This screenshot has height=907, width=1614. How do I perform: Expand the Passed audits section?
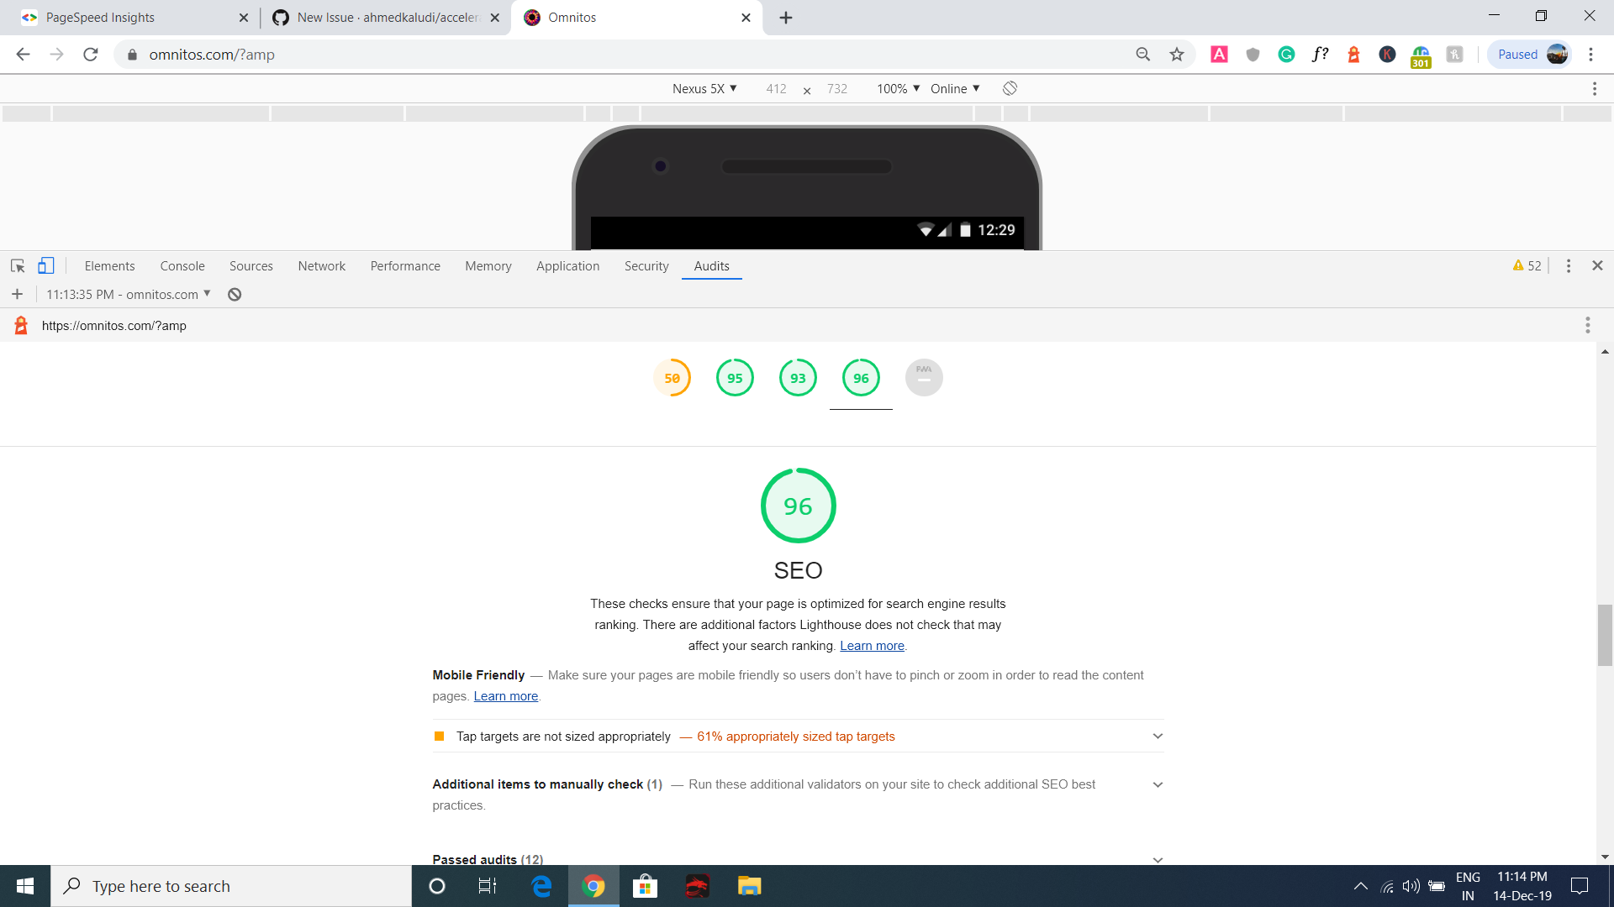[x=1158, y=859]
